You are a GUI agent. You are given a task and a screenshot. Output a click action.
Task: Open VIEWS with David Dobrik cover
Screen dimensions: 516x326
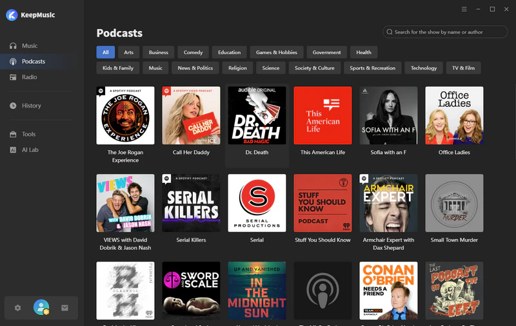point(125,203)
